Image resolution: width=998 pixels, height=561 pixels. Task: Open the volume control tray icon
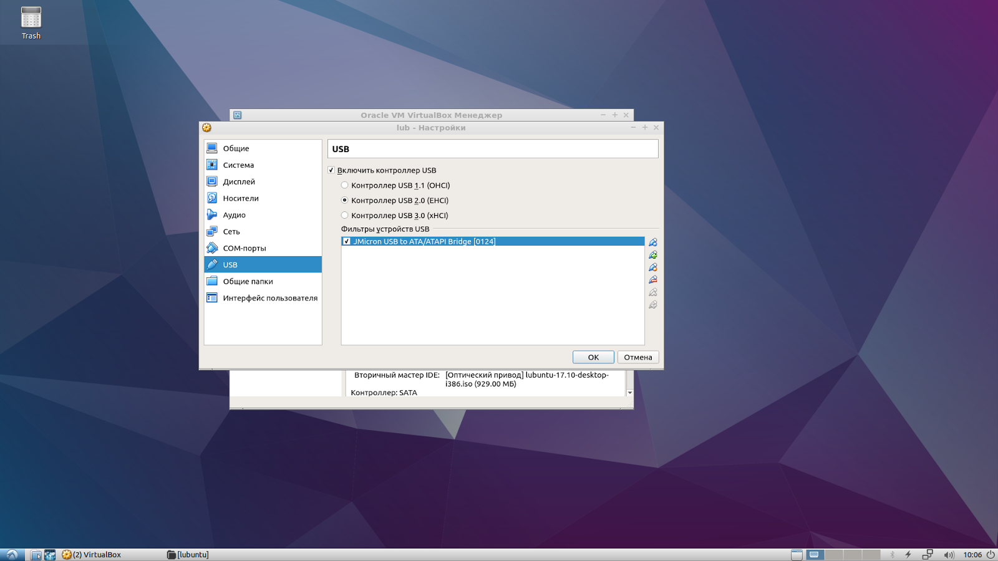coord(949,555)
